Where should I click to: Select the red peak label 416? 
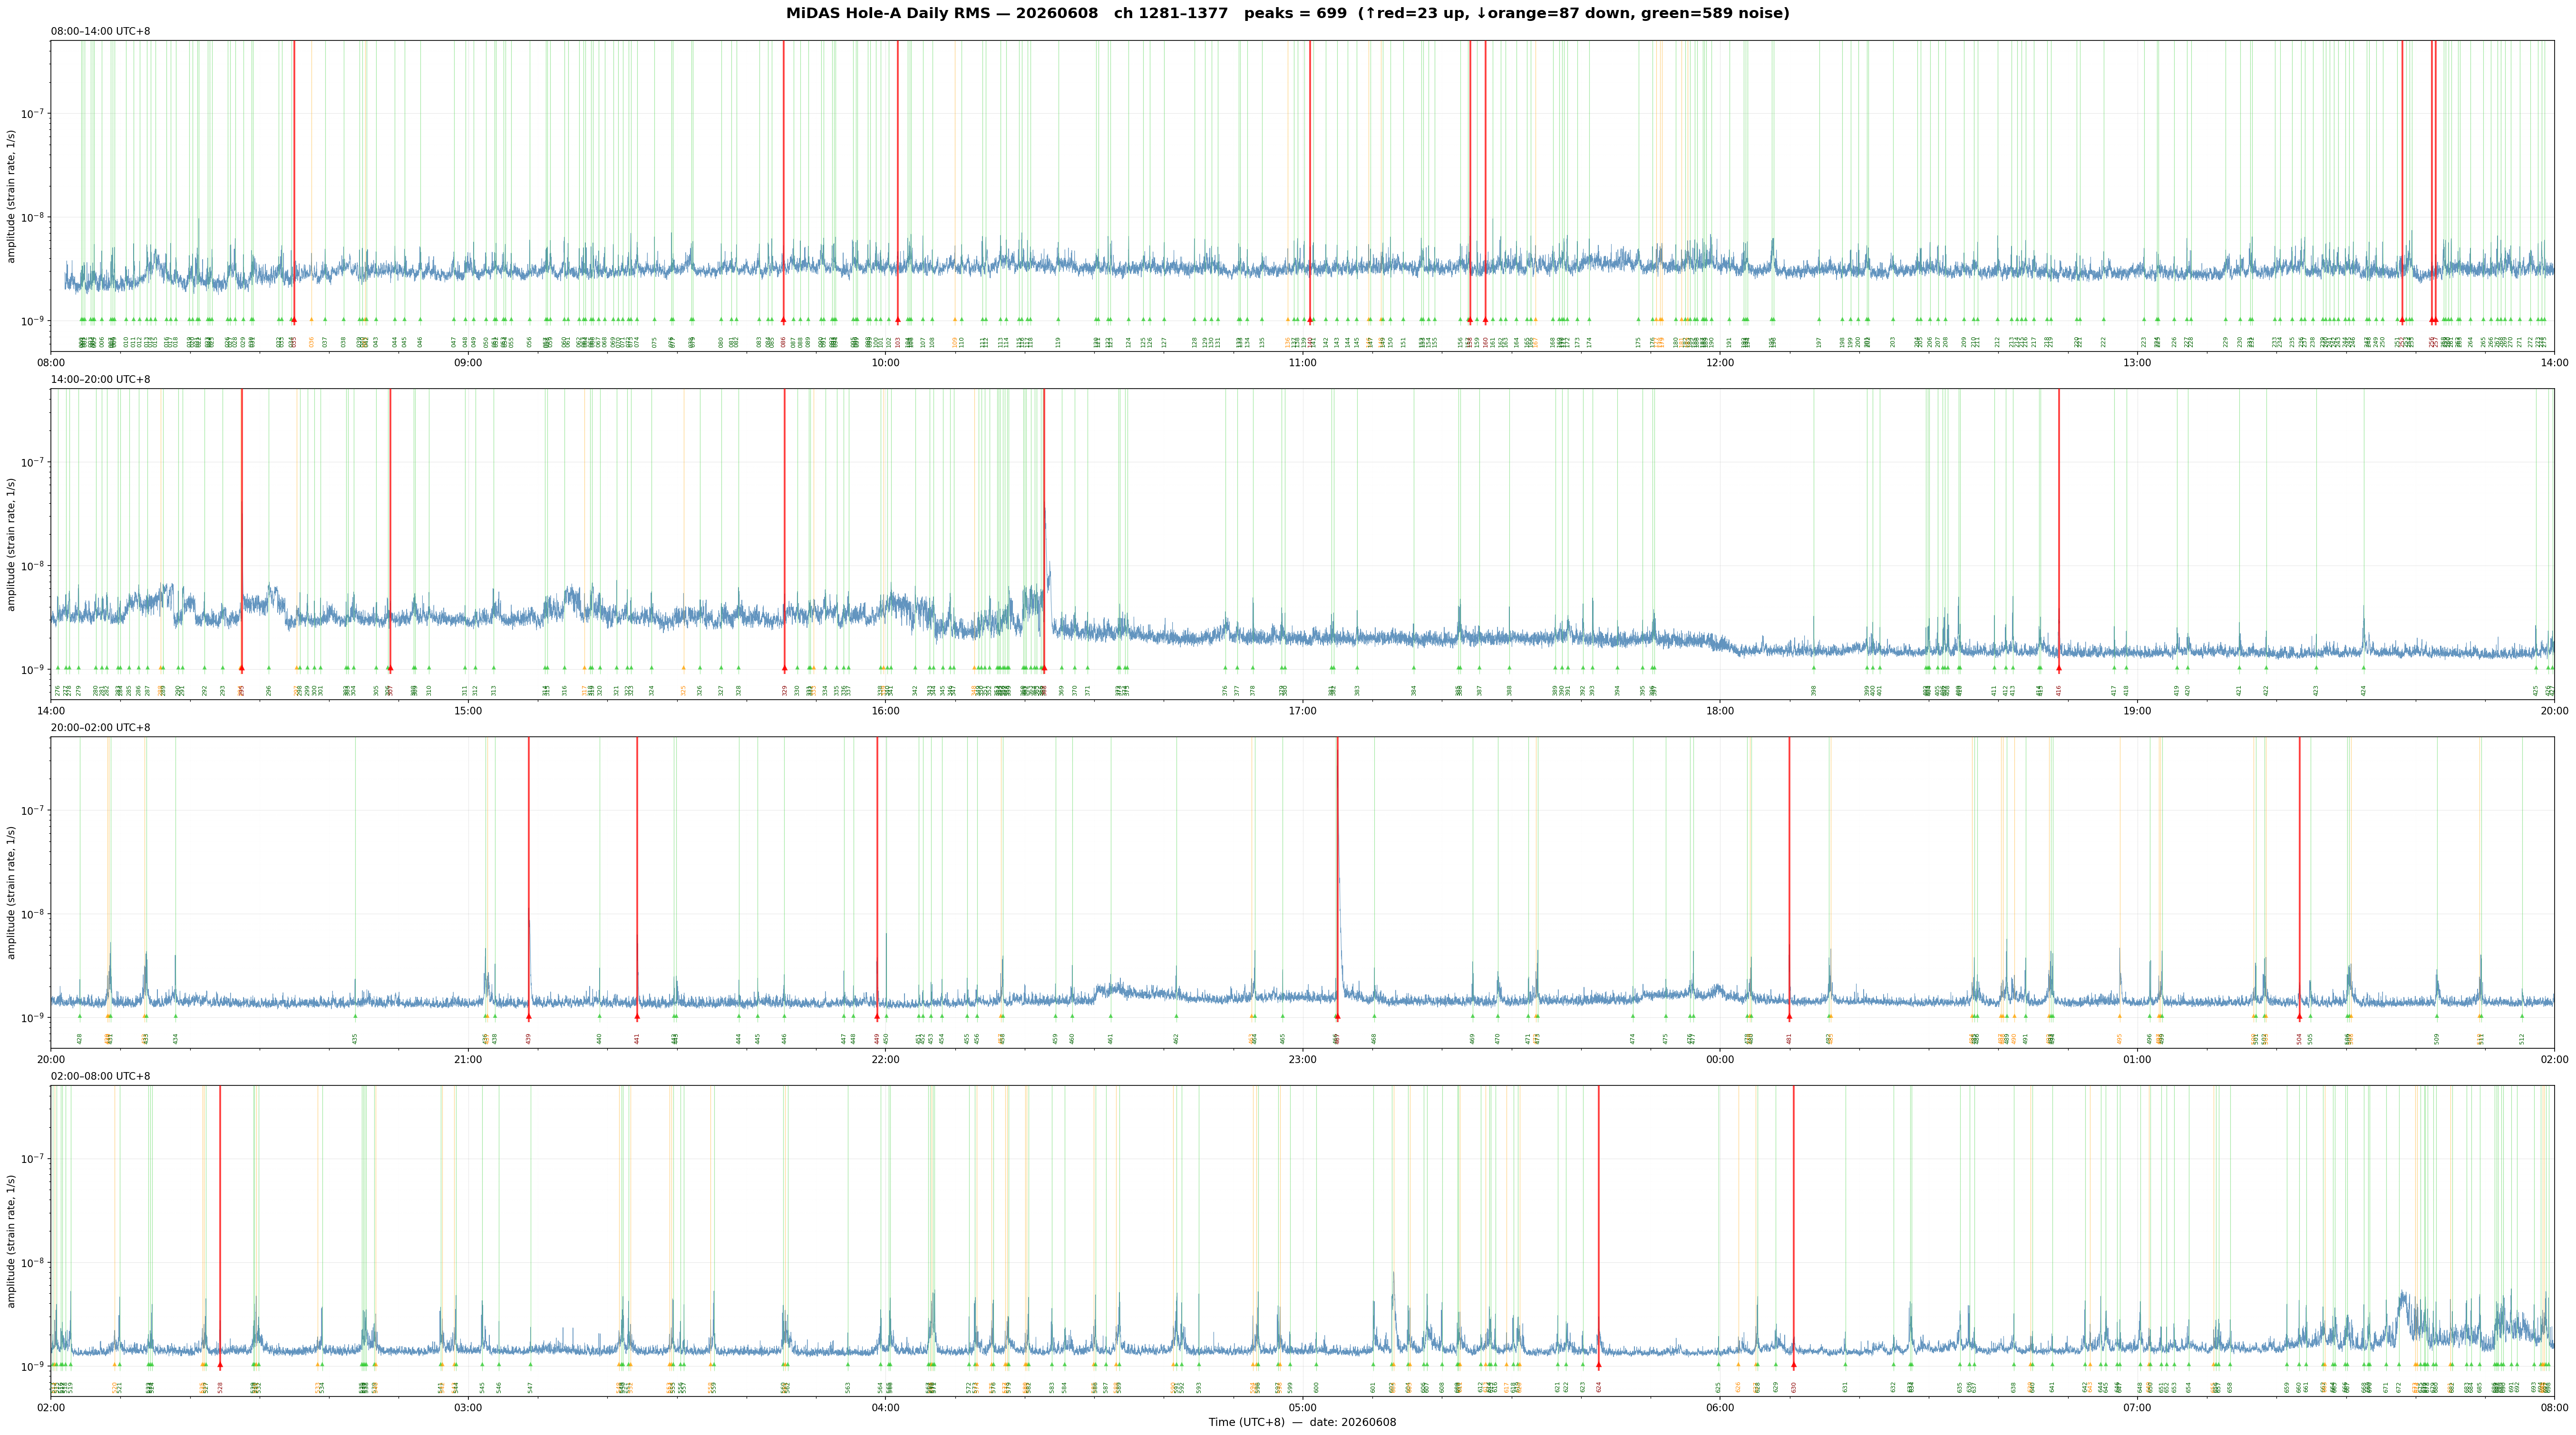coord(2059,690)
